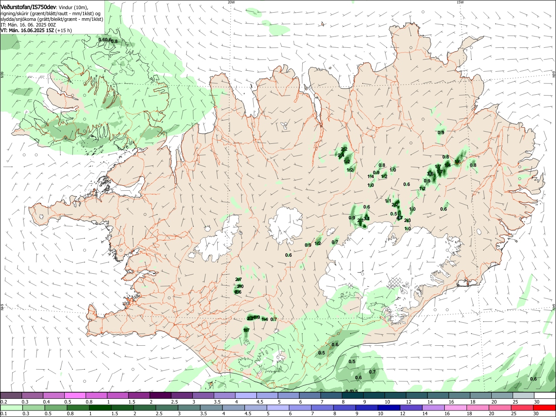This screenshot has height=417, width=556.
Task: Select the bottom-row swatch between 3 and 3.5
Action: (x=189, y=408)
